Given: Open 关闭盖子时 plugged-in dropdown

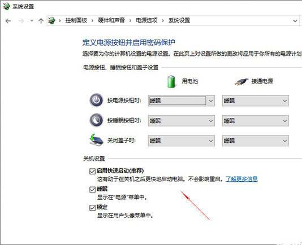Looking at the screenshot, I should click(255, 141).
